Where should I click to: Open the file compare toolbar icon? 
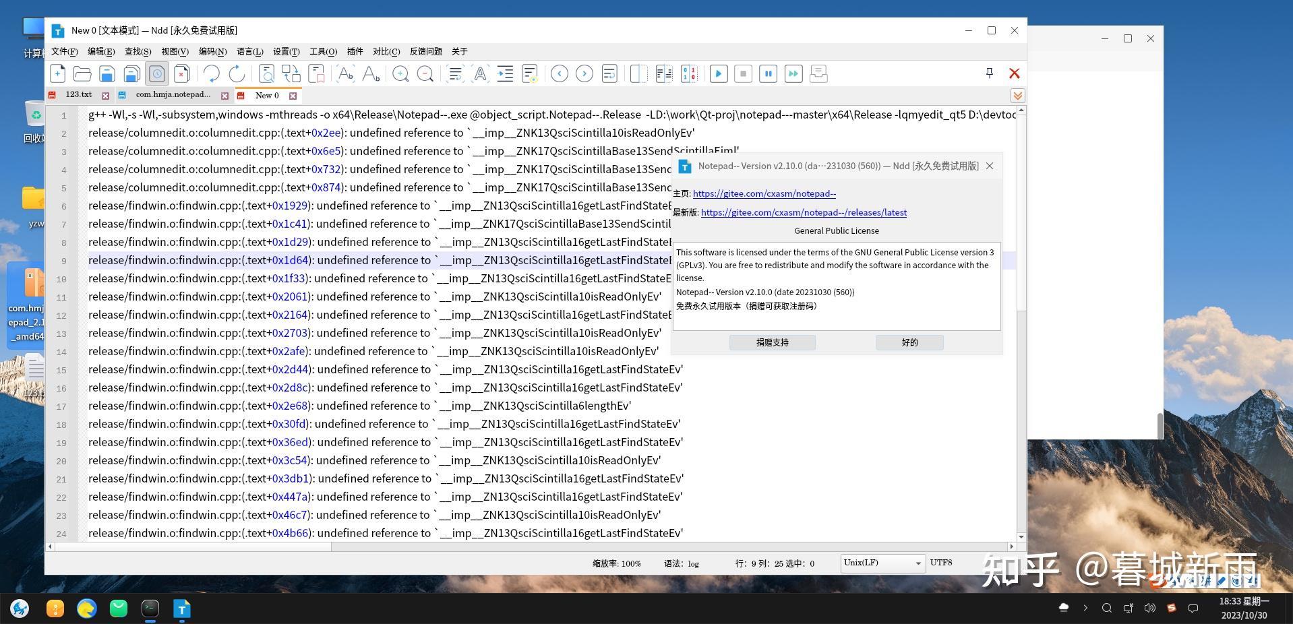click(x=638, y=73)
